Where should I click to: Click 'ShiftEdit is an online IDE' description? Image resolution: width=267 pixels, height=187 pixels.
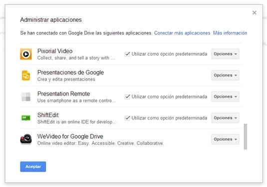(77, 122)
